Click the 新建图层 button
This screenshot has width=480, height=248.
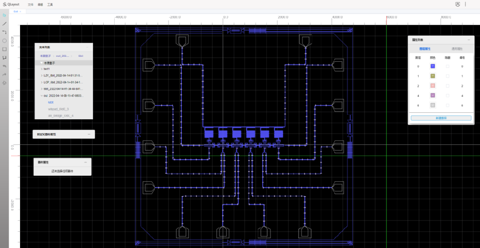(440, 118)
